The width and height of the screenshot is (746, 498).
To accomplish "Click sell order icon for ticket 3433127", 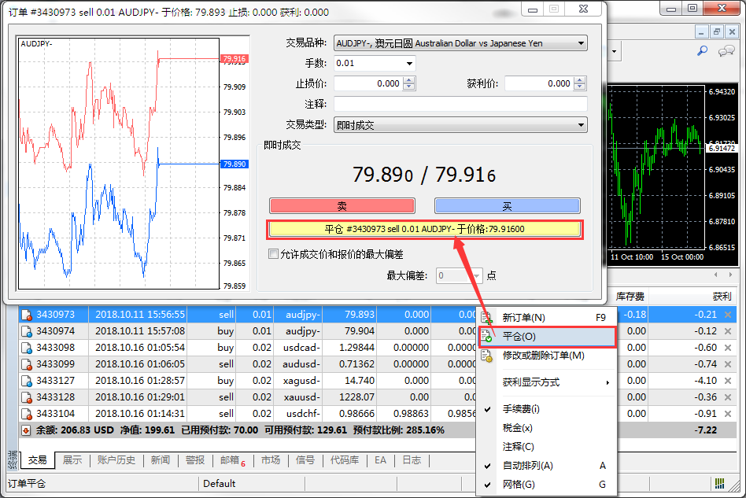I will [27, 381].
